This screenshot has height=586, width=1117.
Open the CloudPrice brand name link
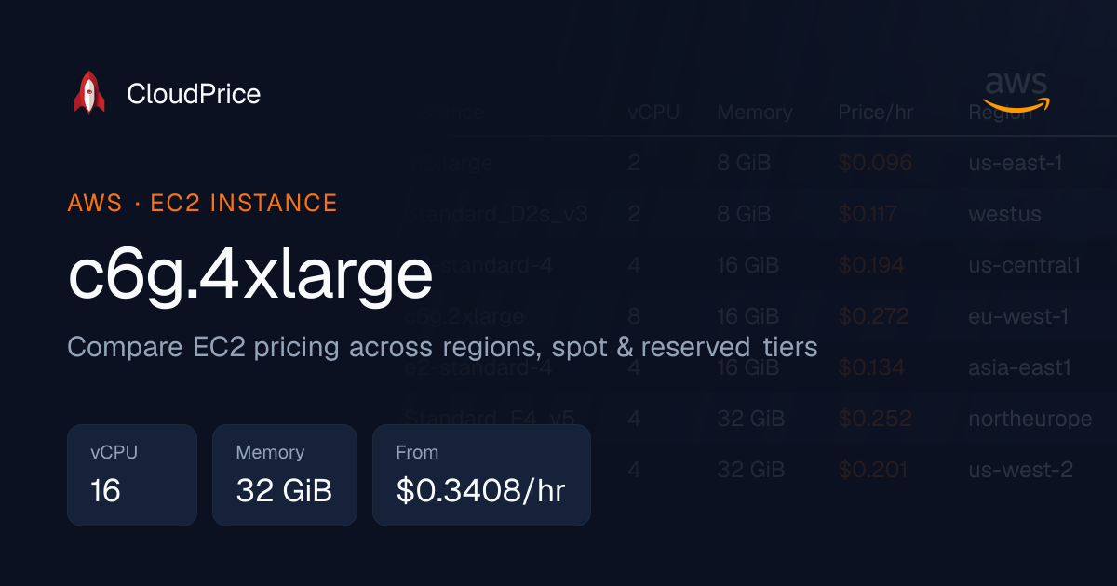[194, 94]
